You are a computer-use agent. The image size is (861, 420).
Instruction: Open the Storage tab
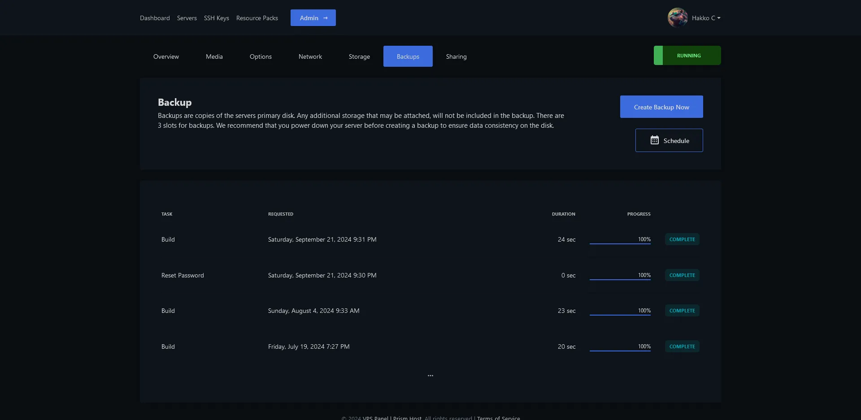point(359,56)
